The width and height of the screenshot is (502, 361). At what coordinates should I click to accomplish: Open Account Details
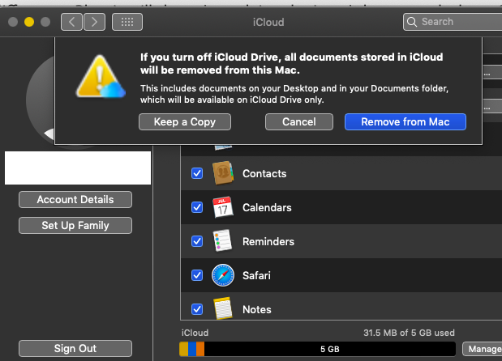point(75,199)
